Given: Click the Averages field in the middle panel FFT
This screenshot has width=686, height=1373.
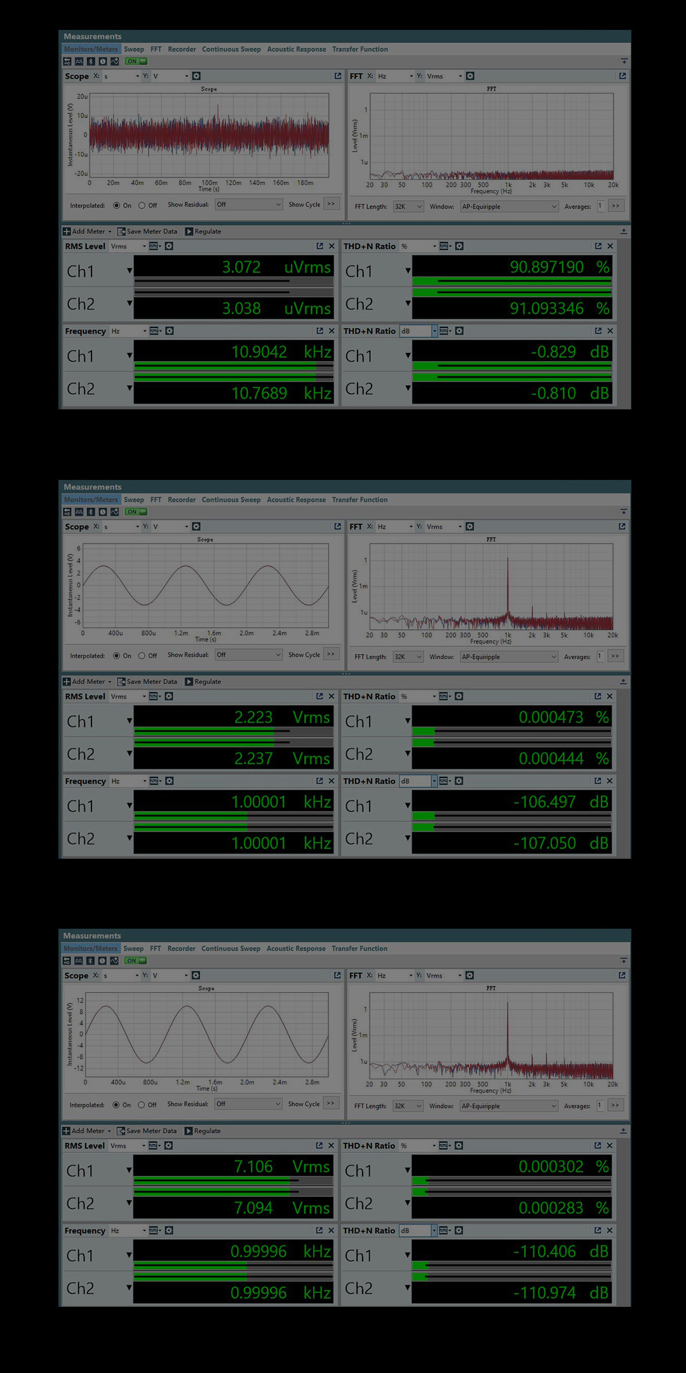Looking at the screenshot, I should [x=601, y=656].
